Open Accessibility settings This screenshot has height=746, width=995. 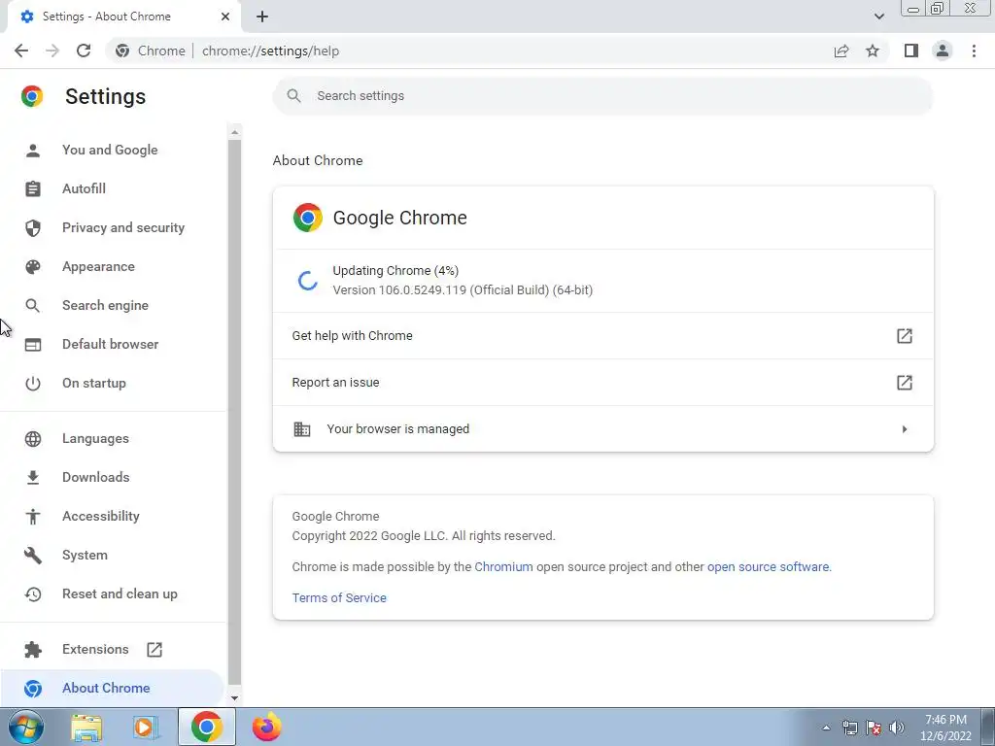pos(101,516)
